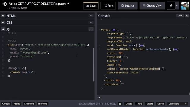Screen dimensions: 190x107
Task: Open the Change View menu
Action: pyautogui.click(x=152, y=6)
